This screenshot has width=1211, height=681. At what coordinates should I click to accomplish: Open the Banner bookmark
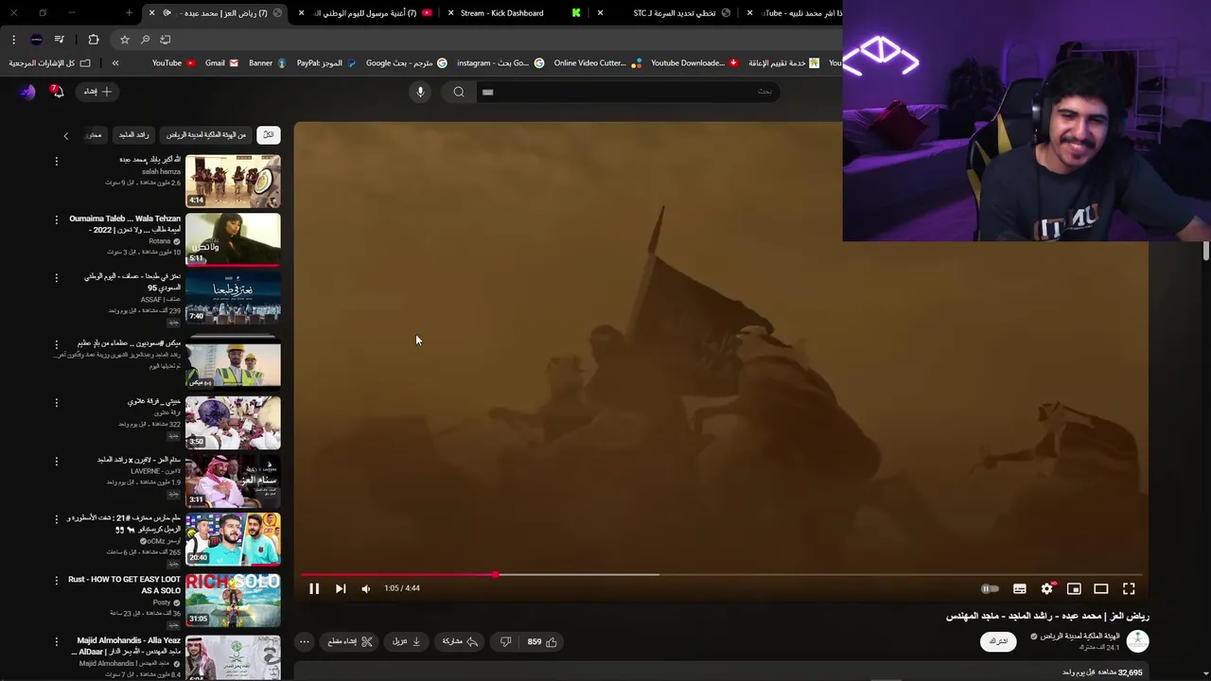267,63
